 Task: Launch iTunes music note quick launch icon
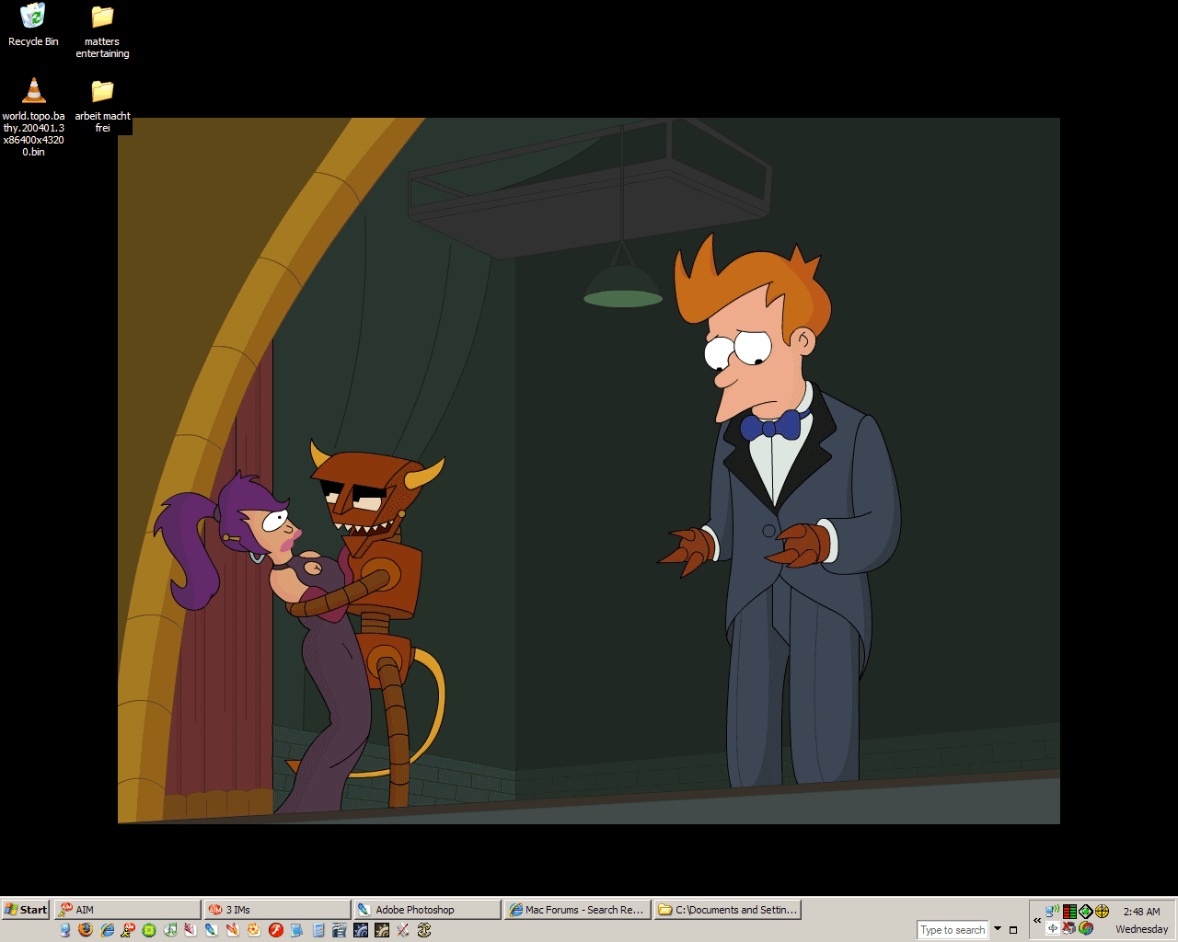[x=170, y=930]
